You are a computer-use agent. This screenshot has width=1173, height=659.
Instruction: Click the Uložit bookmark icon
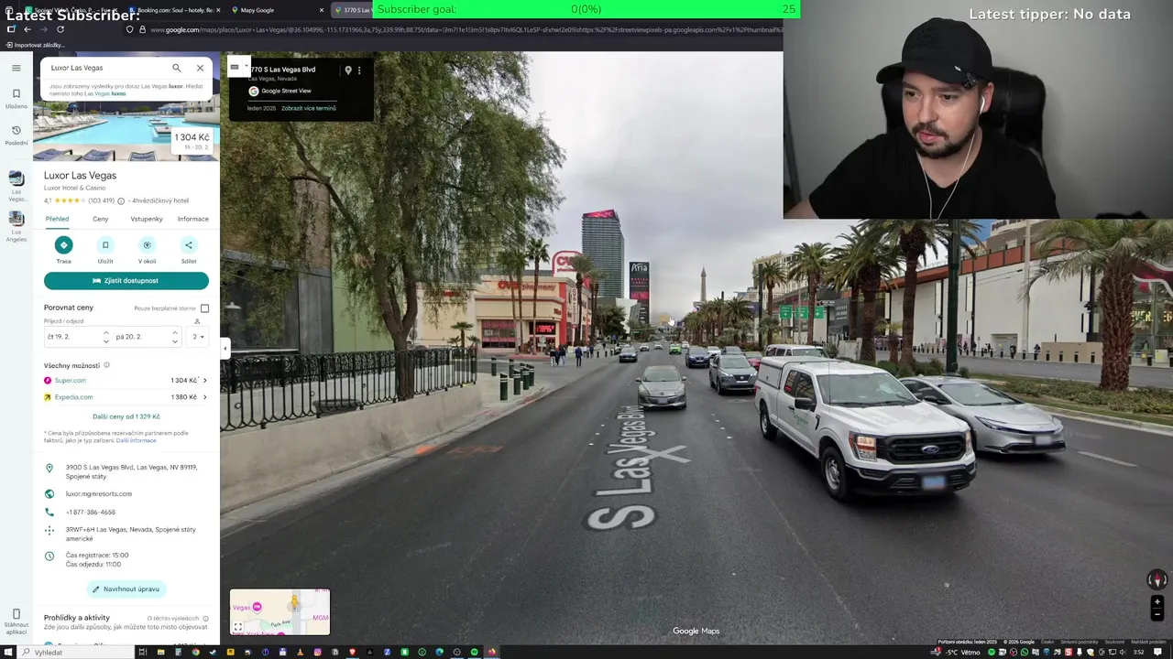(x=105, y=245)
